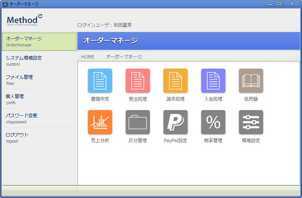Image resolution: width=302 pixels, height=198 pixels.
Task: Open システム環境設定 in the sidebar
Action: (x=39, y=61)
